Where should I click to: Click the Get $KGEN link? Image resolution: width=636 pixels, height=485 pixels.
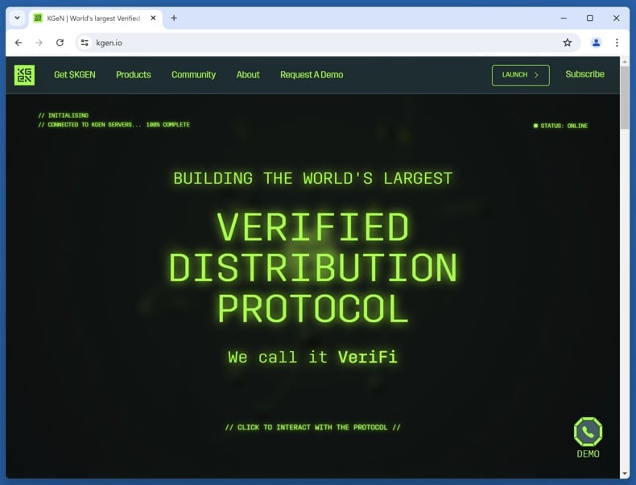point(75,75)
